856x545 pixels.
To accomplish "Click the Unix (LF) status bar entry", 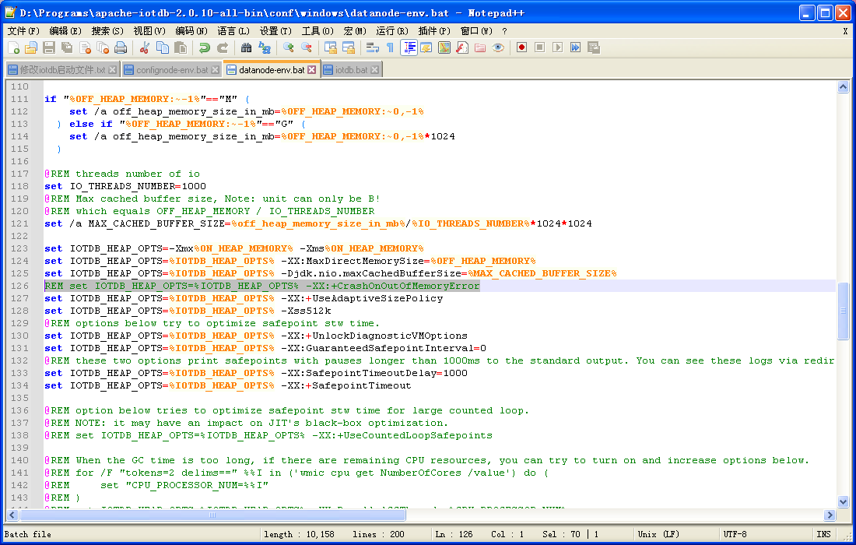I will tap(658, 534).
